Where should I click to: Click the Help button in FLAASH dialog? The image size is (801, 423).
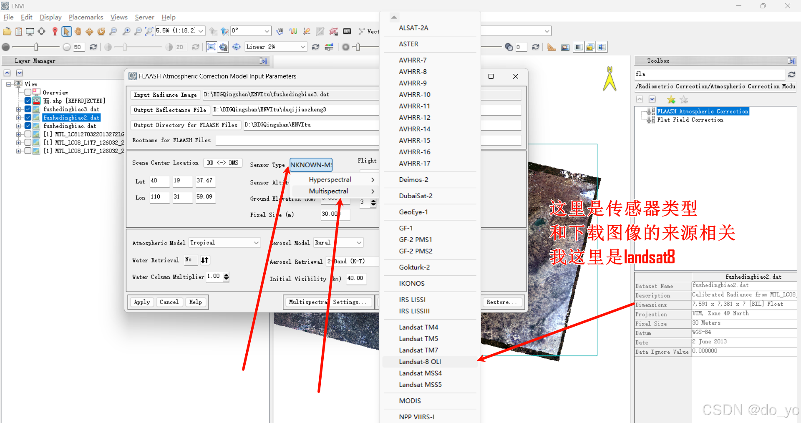(195, 302)
